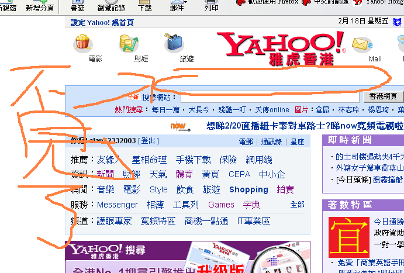The image size is (404, 273).
Task: Open the 旅遊 suitcase icon shortcut
Action: tap(174, 43)
